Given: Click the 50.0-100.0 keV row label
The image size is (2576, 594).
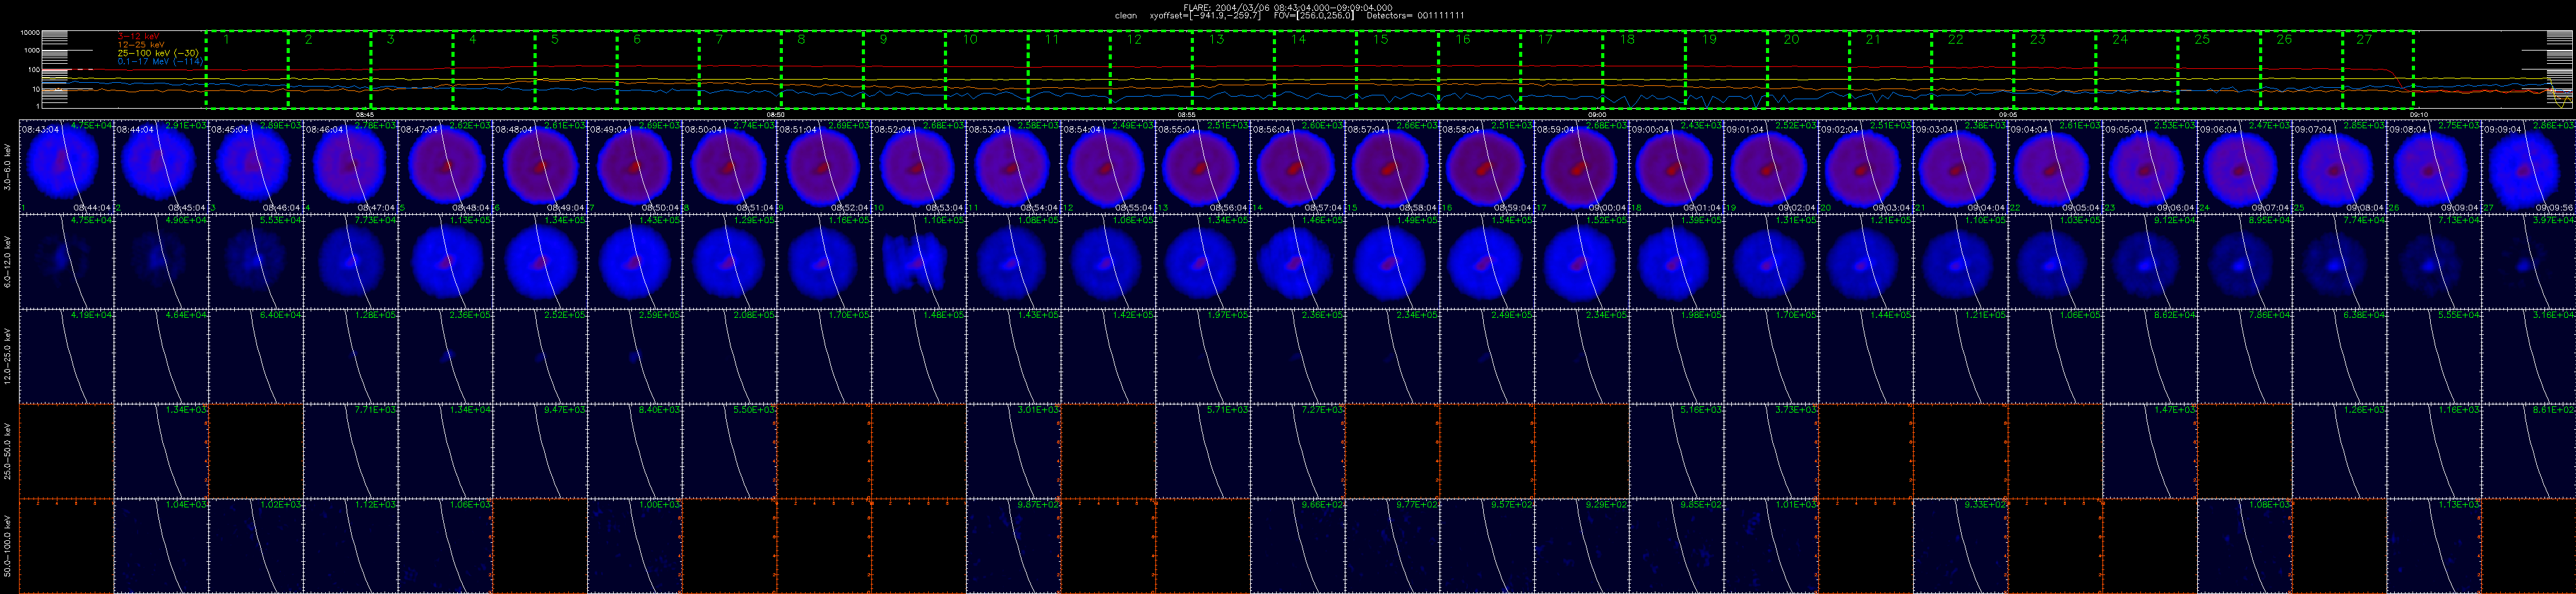Looking at the screenshot, I should tap(8, 547).
